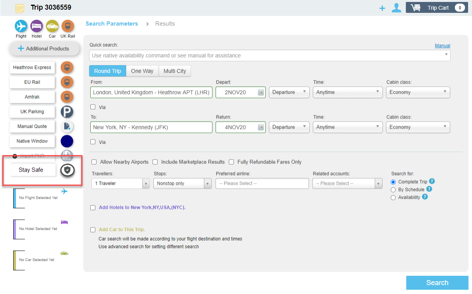Click the From airport input field
This screenshot has width=472, height=294.
[x=151, y=92]
